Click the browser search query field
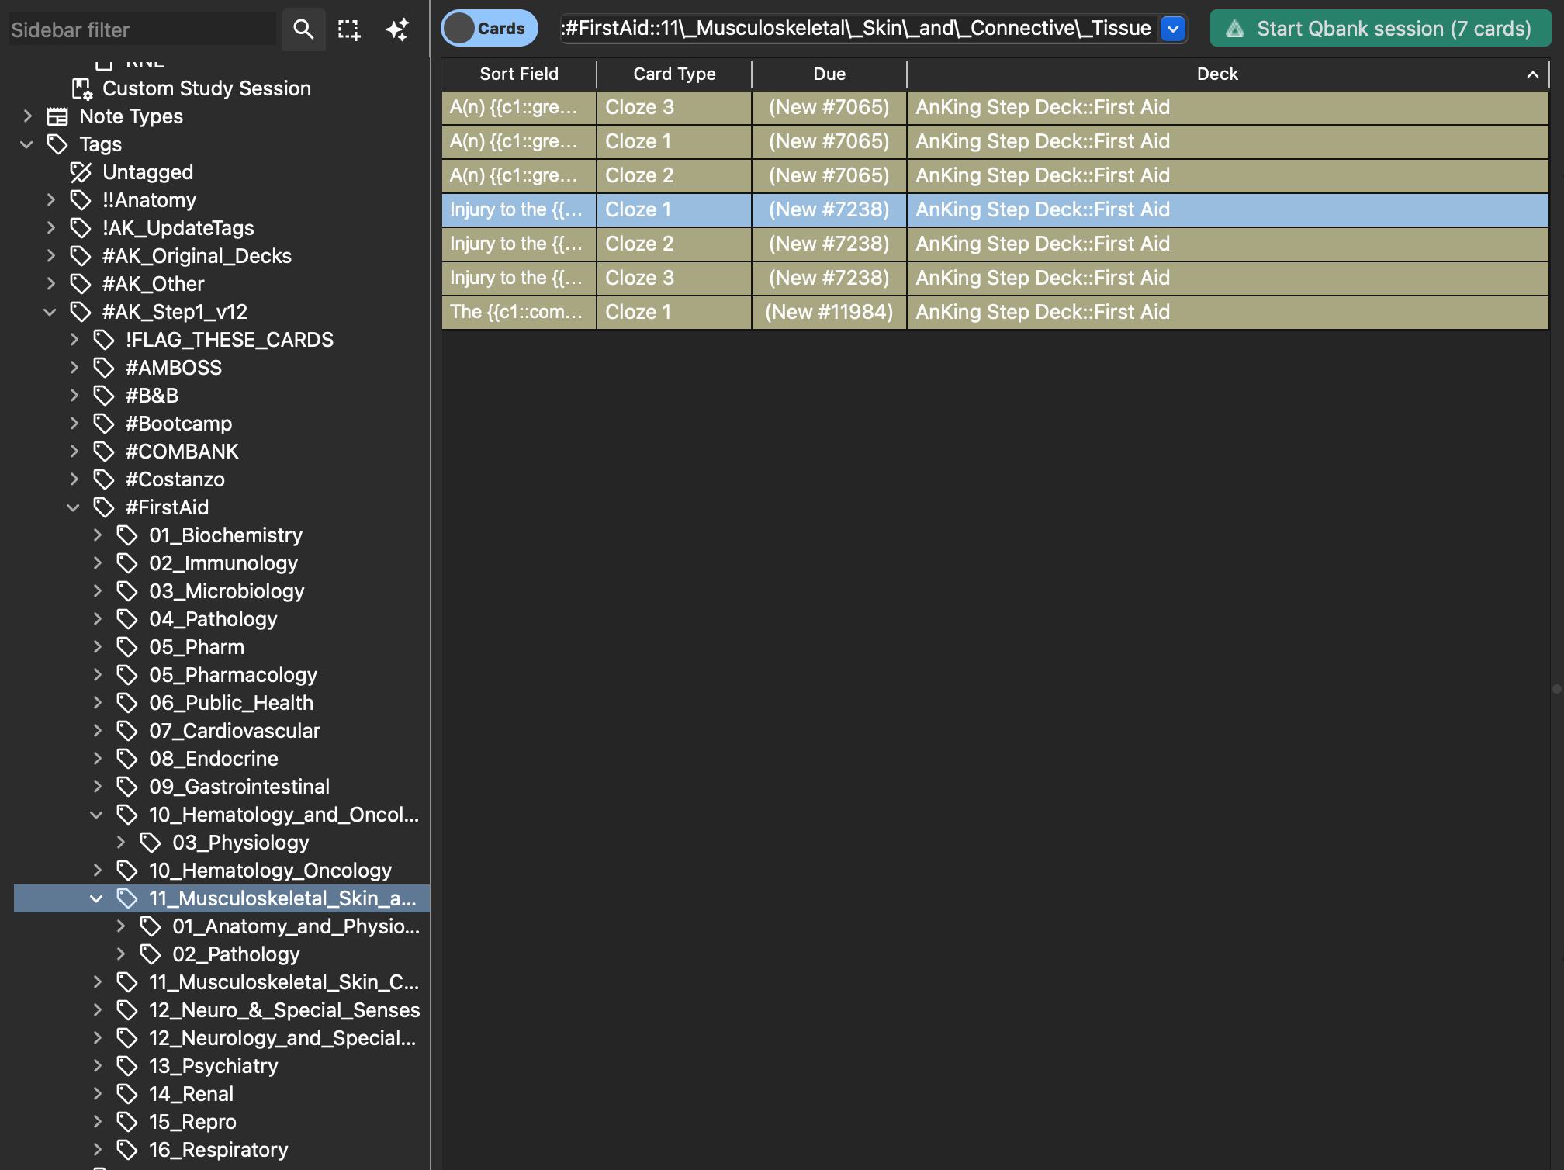Screen dimensions: 1564x1170 [859, 29]
